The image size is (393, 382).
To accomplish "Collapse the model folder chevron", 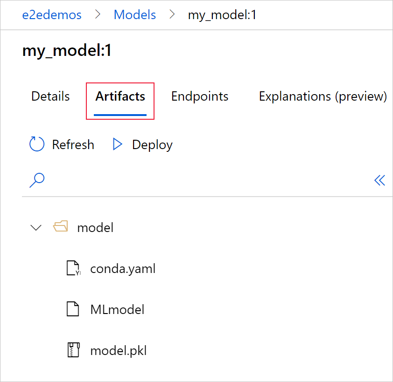I will [35, 227].
